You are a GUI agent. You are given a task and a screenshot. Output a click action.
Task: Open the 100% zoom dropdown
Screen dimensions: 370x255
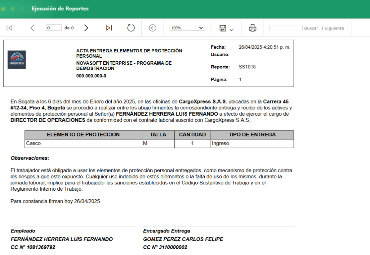pyautogui.click(x=187, y=28)
